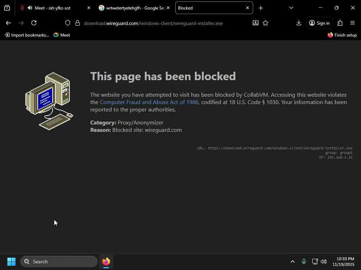The image size is (361, 270).
Task: Mute the Meet tab audio icon
Action: coord(30,8)
